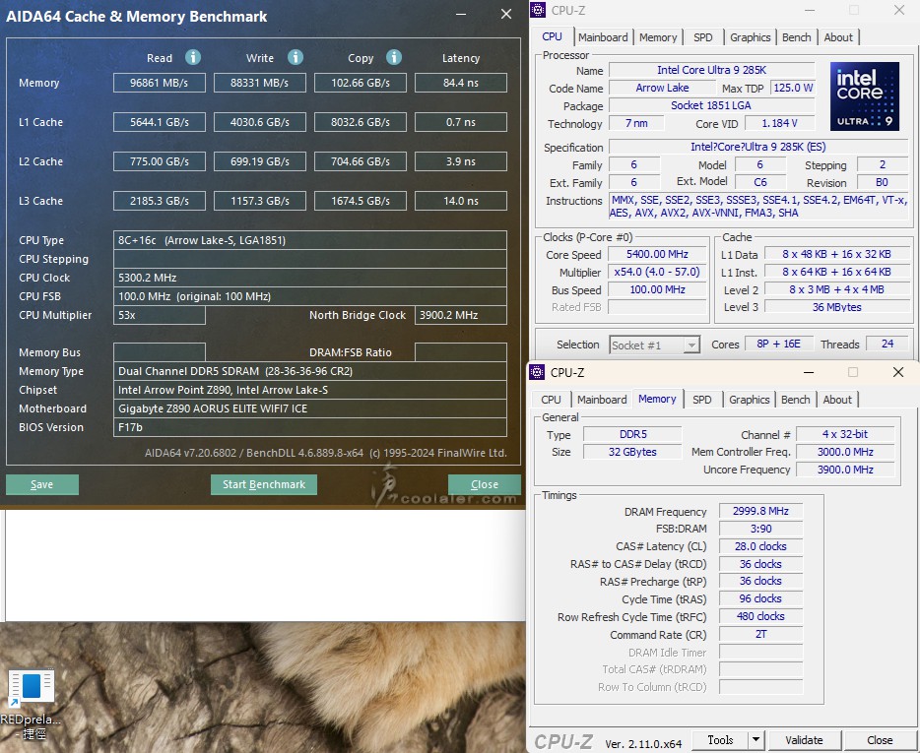Click the Uncore Frequency value 3900.0 MHz

pos(845,470)
